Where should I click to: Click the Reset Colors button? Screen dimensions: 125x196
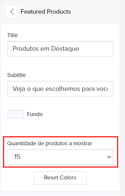(x=60, y=178)
